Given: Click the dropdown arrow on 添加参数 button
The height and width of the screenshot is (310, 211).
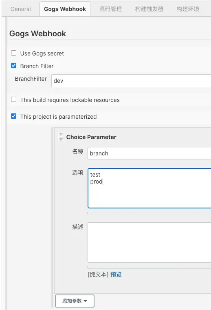Looking at the screenshot, I should click(x=86, y=301).
